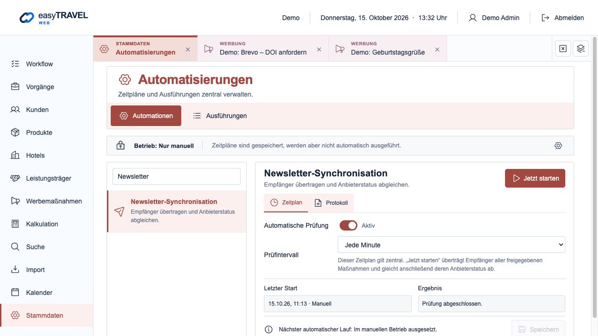
Task: Go to Vorgänge section
Action: (x=46, y=87)
